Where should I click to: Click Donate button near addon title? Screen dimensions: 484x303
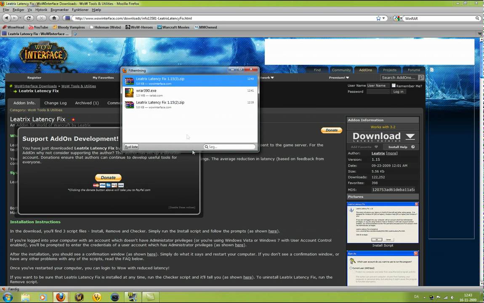[x=332, y=130]
